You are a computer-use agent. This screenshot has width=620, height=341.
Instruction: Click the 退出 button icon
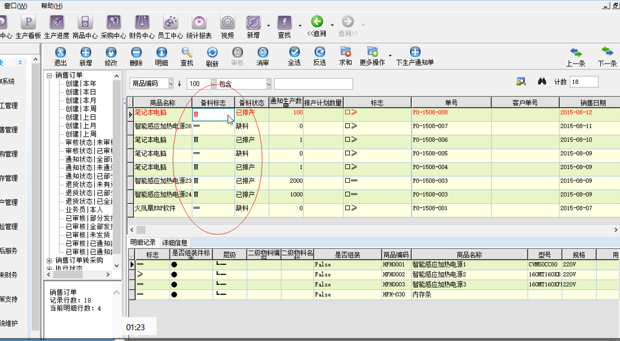(x=60, y=53)
